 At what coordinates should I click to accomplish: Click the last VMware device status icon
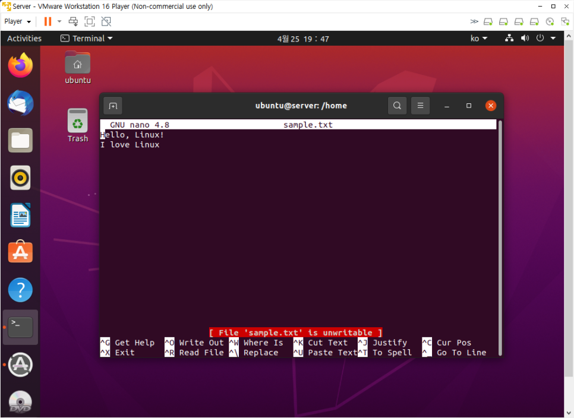point(565,21)
